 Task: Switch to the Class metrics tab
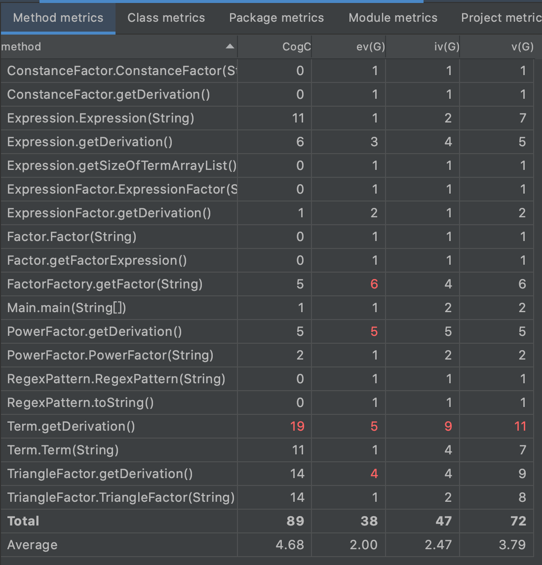pyautogui.click(x=166, y=18)
